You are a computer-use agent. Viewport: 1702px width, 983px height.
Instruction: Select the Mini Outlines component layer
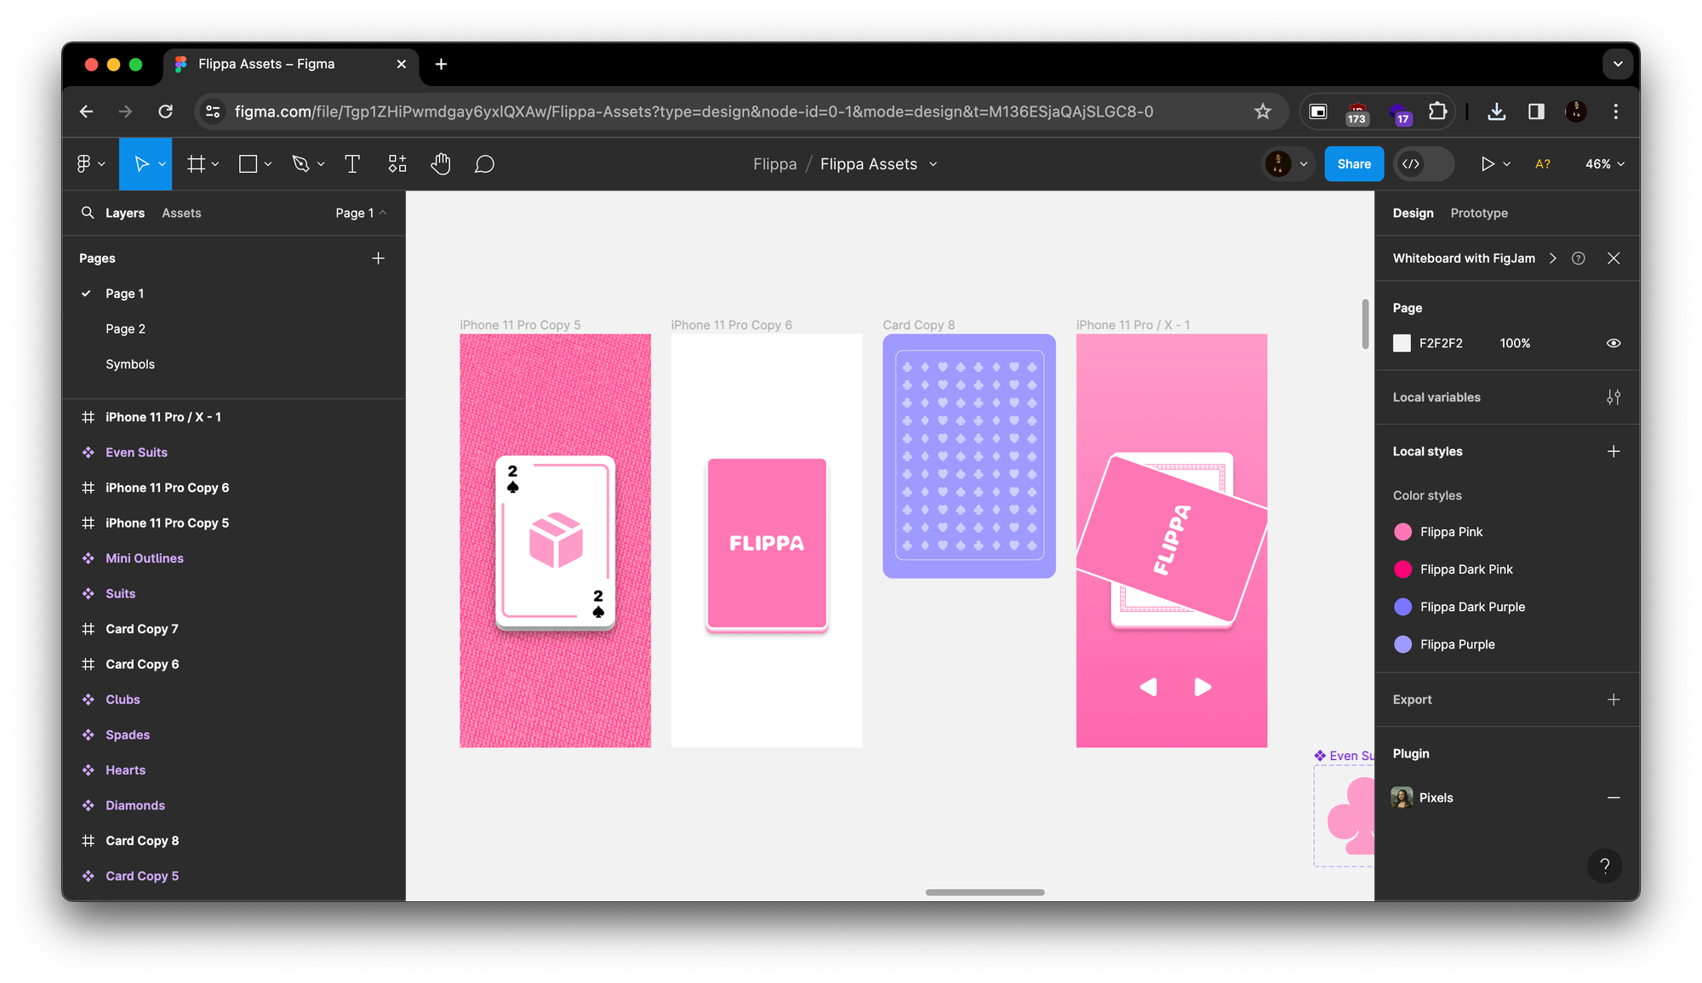(x=145, y=558)
